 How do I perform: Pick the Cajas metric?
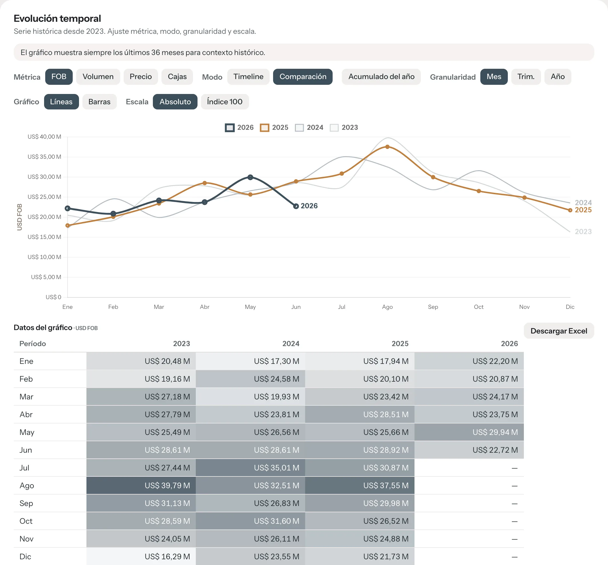[x=177, y=77]
